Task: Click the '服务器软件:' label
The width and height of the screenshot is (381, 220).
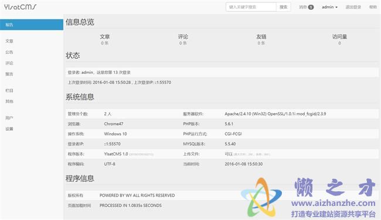Action: (193, 114)
